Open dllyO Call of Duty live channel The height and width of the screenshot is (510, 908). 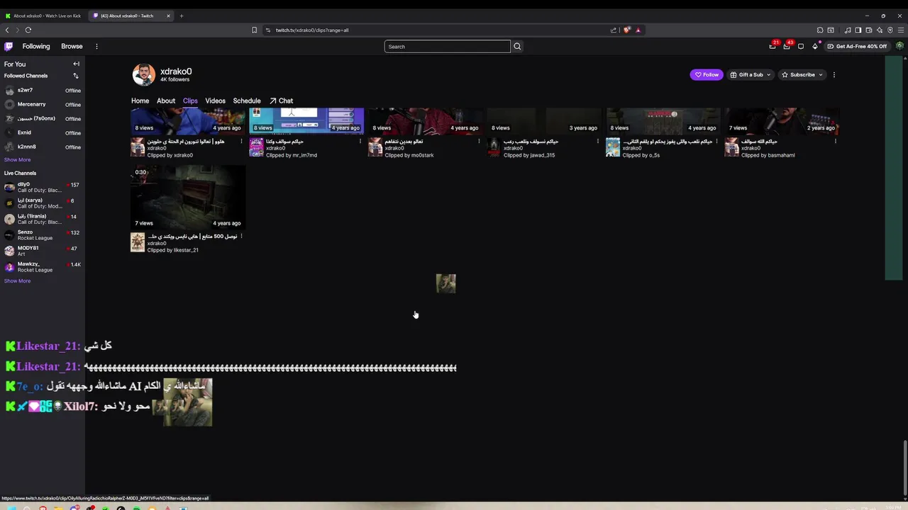[43, 187]
